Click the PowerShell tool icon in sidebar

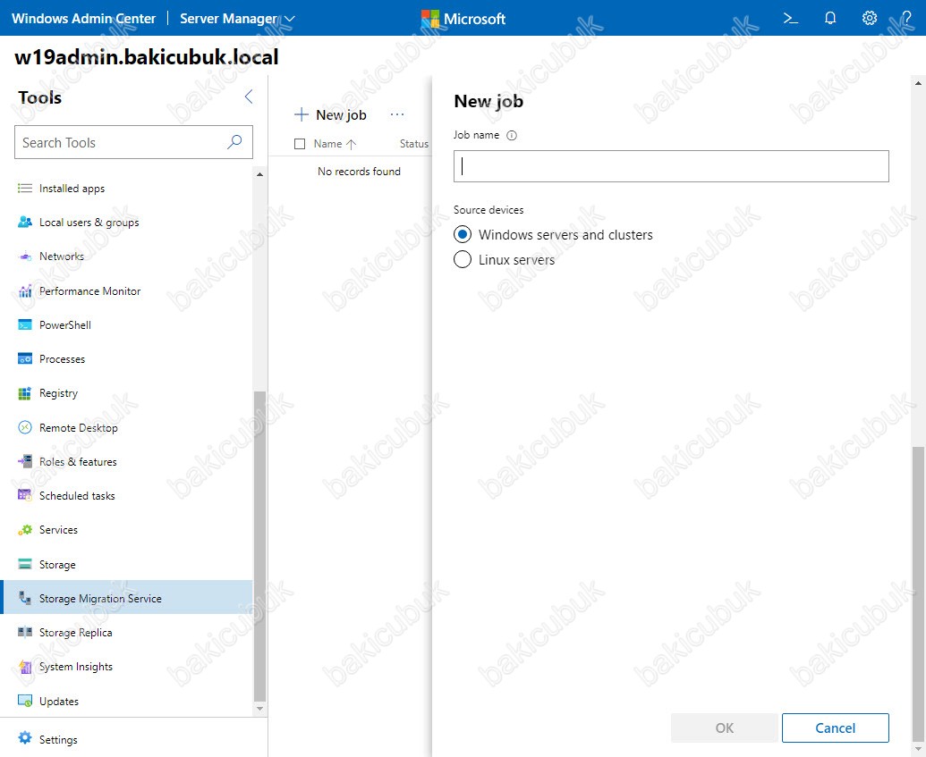point(25,325)
